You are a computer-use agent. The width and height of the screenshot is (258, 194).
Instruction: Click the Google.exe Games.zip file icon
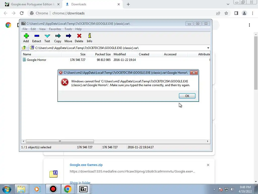point(53,174)
